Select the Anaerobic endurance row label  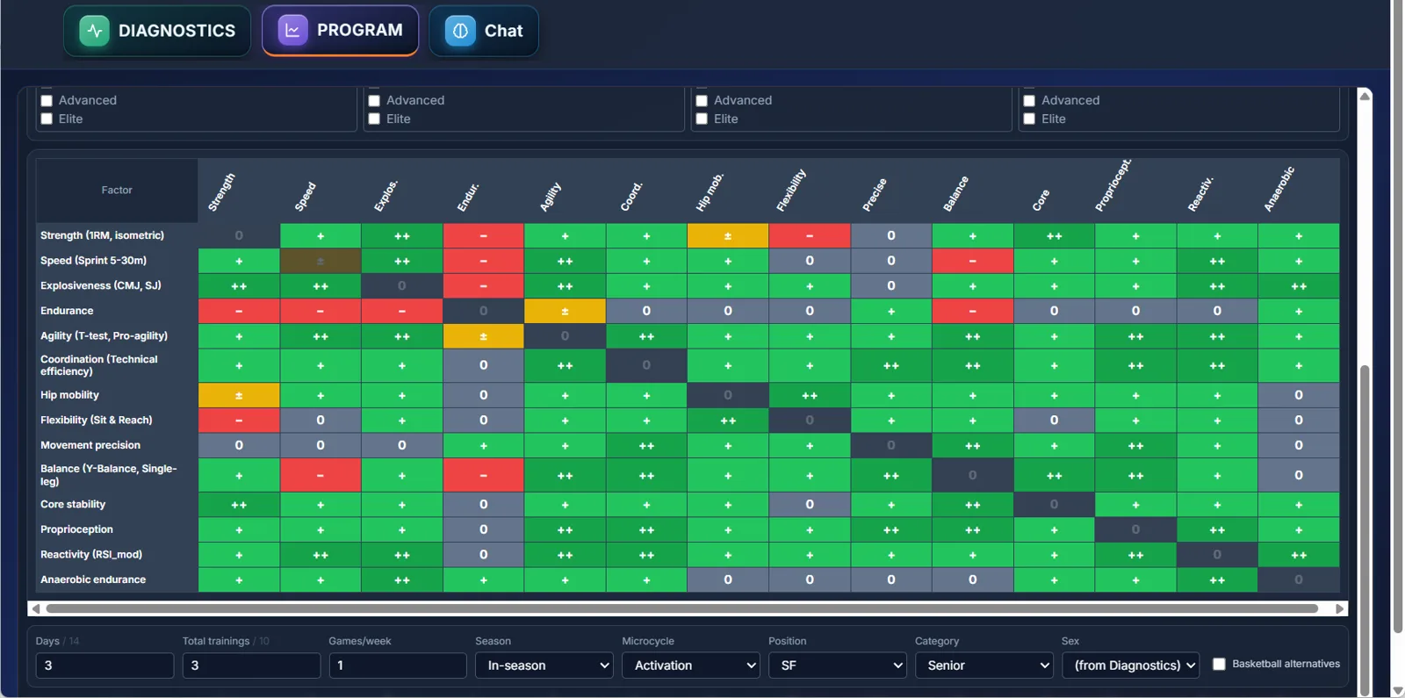(93, 579)
